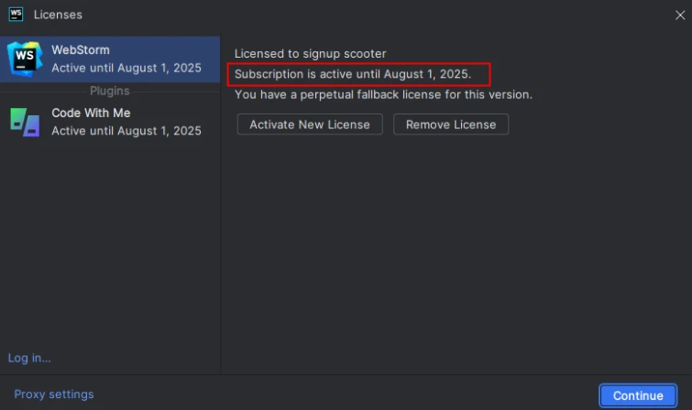Screen dimensions: 692x410
Task: Click the WS icon in title bar
Action: point(16,15)
